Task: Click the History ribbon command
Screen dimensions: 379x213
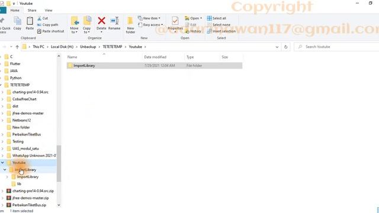Action: (x=193, y=31)
